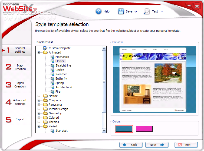Screen dimensions: 204x151
Task: Click the Test magnifier page icon
Action: 147,11
